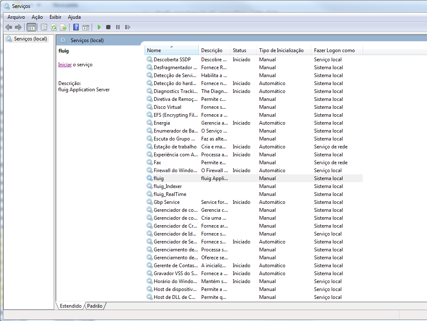Open the Arquivo menu
Viewport: 427px width, 321px height.
(x=16, y=17)
